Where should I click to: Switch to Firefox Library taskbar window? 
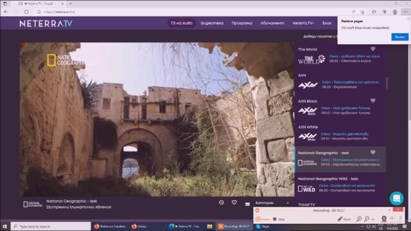point(139,227)
